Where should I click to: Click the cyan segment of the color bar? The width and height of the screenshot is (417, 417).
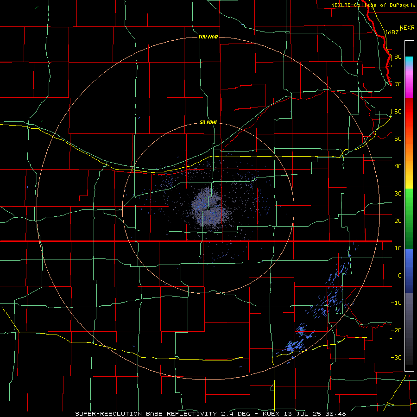409,61
